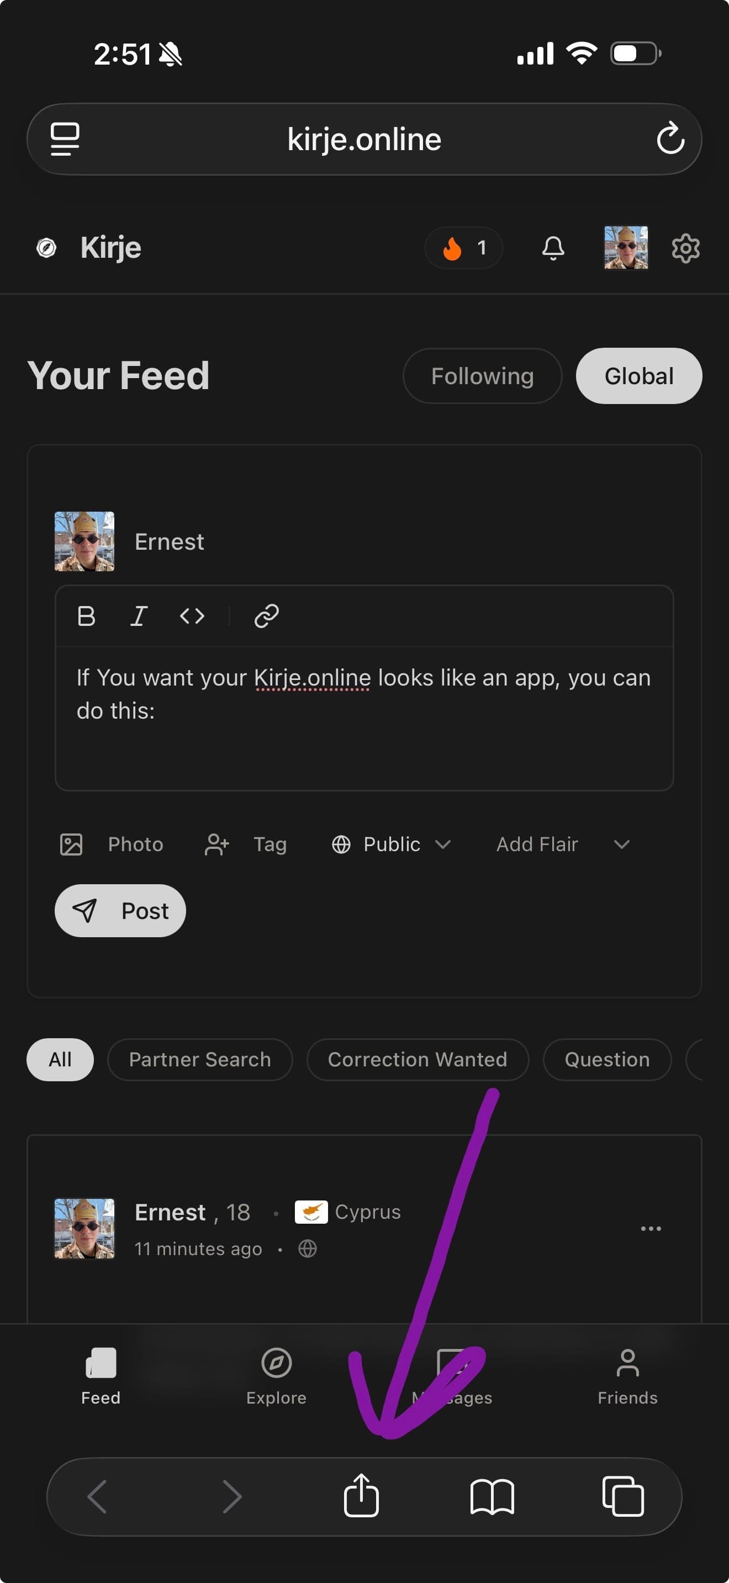Toggle bold formatting in post editor
Screen dimensions: 729x1583
coord(86,616)
